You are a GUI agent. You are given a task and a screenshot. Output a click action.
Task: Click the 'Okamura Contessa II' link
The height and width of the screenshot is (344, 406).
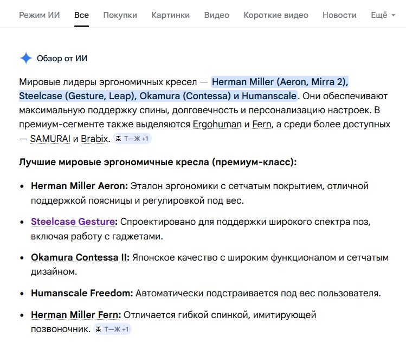tap(79, 257)
